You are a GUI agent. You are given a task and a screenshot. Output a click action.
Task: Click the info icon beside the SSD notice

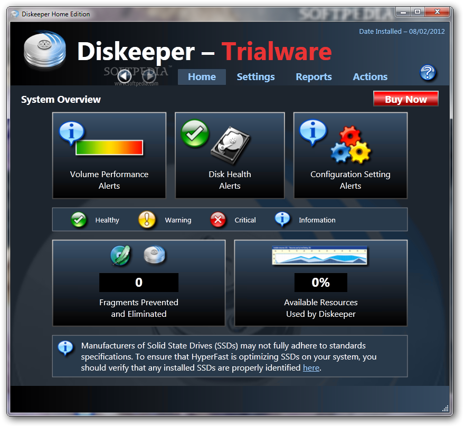65,347
